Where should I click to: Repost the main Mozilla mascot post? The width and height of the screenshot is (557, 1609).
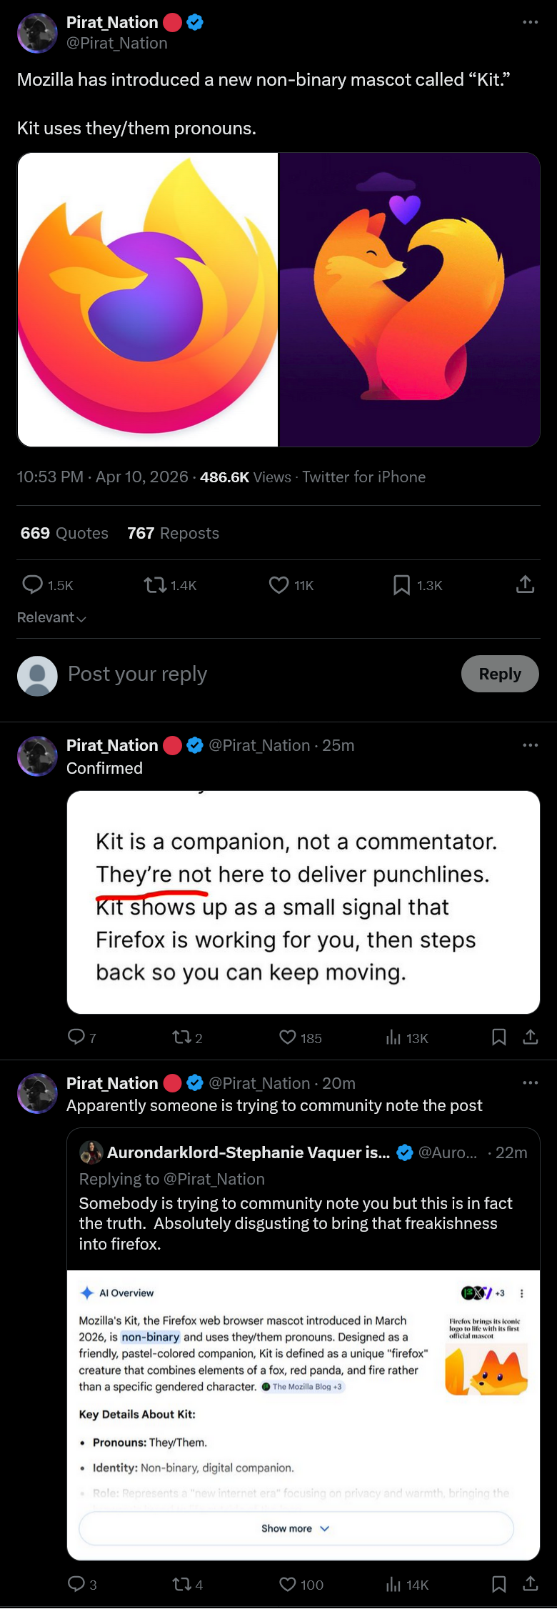pos(155,585)
